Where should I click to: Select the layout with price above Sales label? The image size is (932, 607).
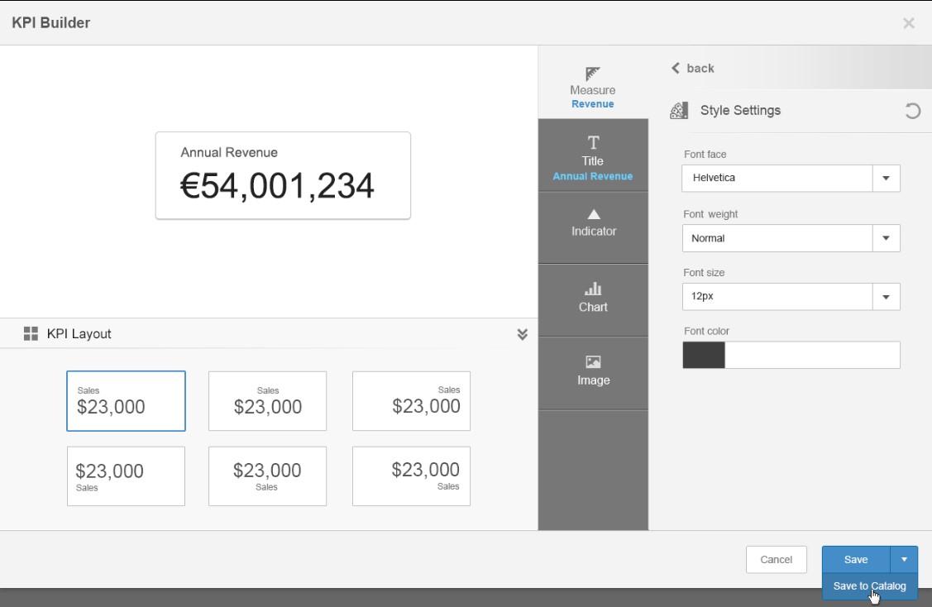(126, 476)
